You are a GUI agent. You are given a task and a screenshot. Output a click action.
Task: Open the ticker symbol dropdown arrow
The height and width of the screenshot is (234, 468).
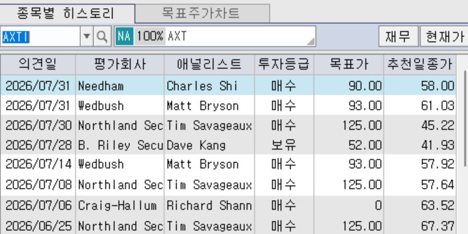tap(87, 36)
